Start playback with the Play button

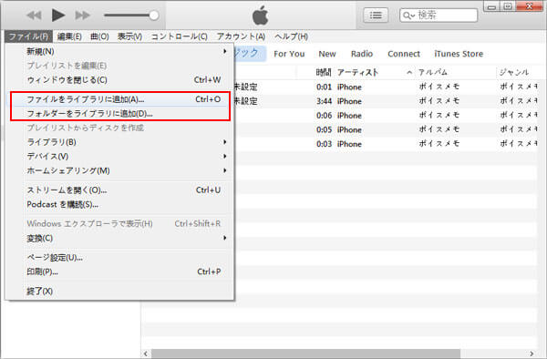coord(58,15)
